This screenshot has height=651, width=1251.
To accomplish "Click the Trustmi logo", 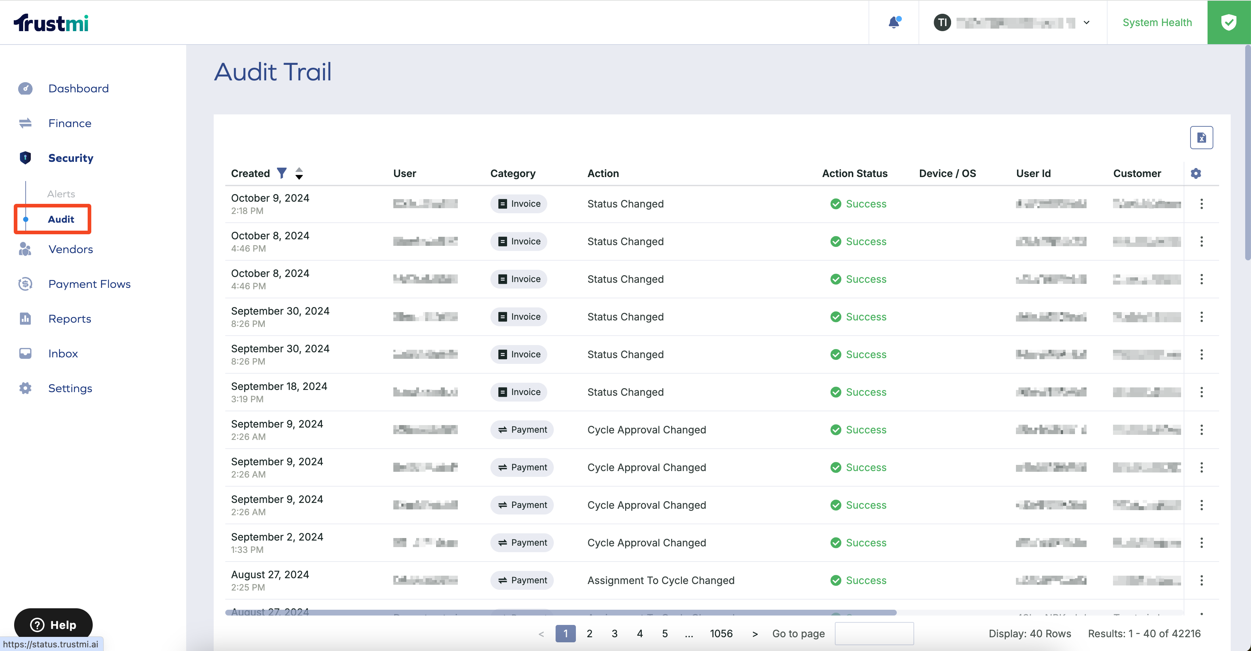I will (51, 22).
